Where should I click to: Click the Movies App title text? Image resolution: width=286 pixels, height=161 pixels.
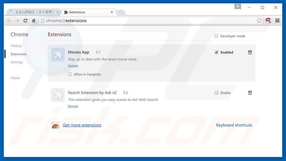pos(79,52)
